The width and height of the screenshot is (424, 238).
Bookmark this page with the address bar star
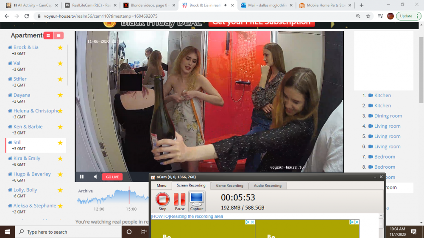click(x=368, y=16)
